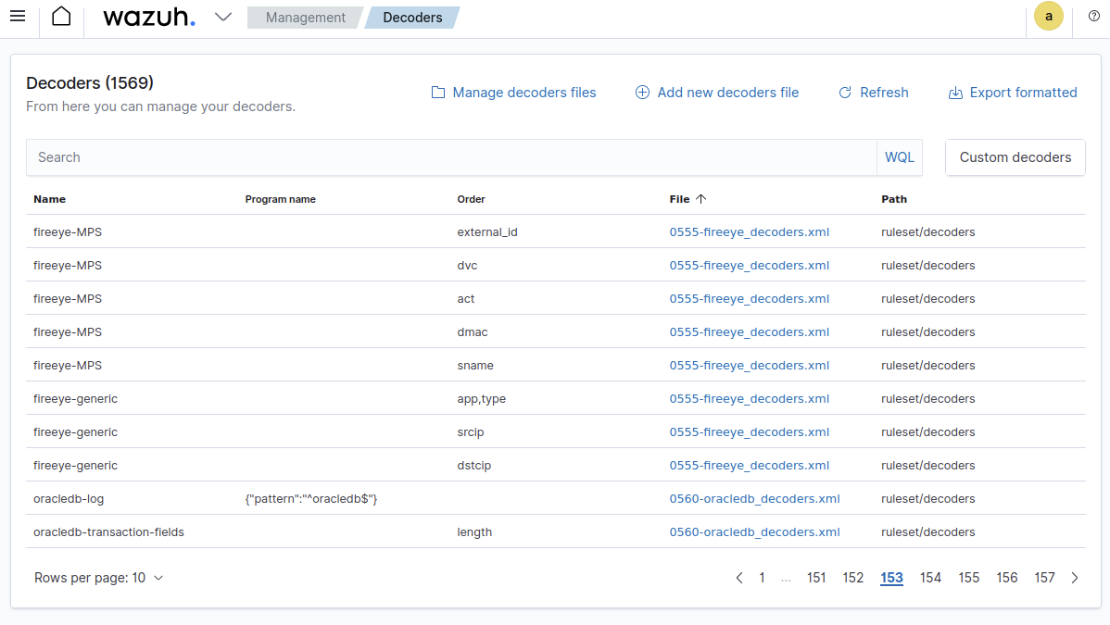Toggle the Custom decoders filter

(1015, 156)
